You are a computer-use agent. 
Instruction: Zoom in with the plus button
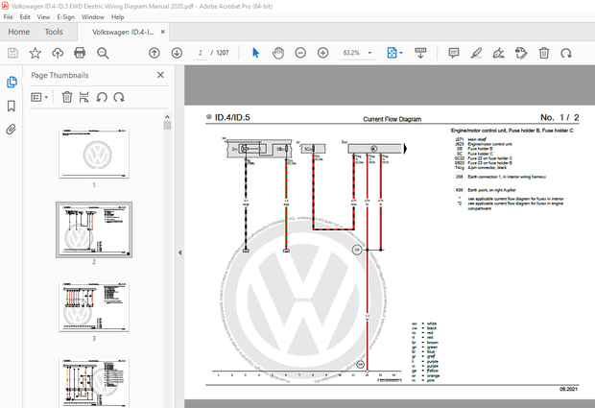322,53
